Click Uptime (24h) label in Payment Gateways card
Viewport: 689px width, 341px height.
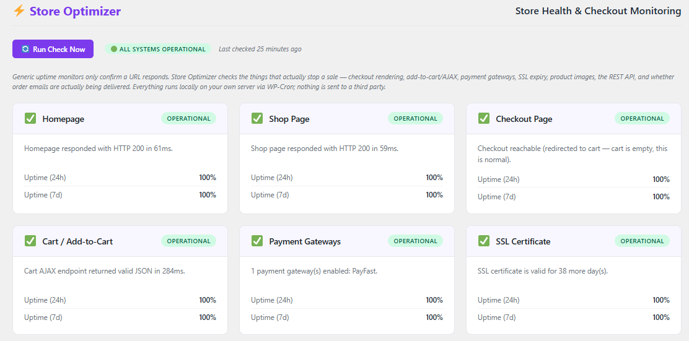tap(272, 300)
